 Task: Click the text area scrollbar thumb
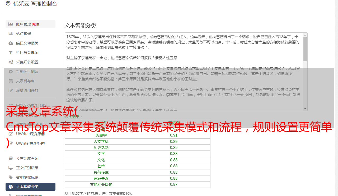coord(305,49)
